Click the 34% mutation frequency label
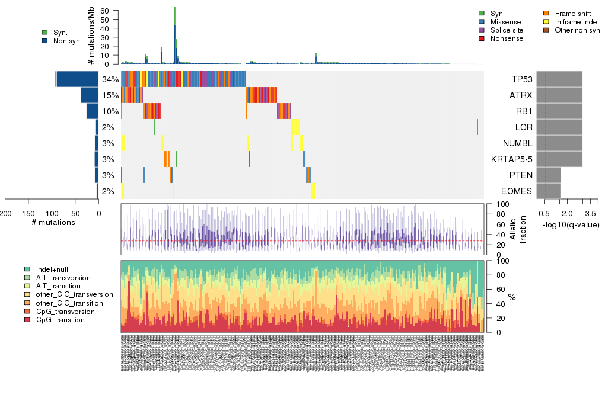The image size is (605, 398). click(x=110, y=79)
